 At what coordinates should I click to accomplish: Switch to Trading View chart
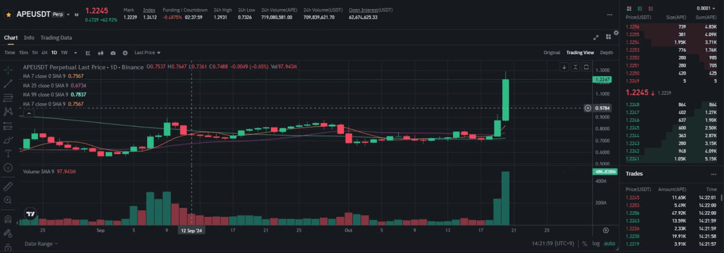click(x=580, y=53)
